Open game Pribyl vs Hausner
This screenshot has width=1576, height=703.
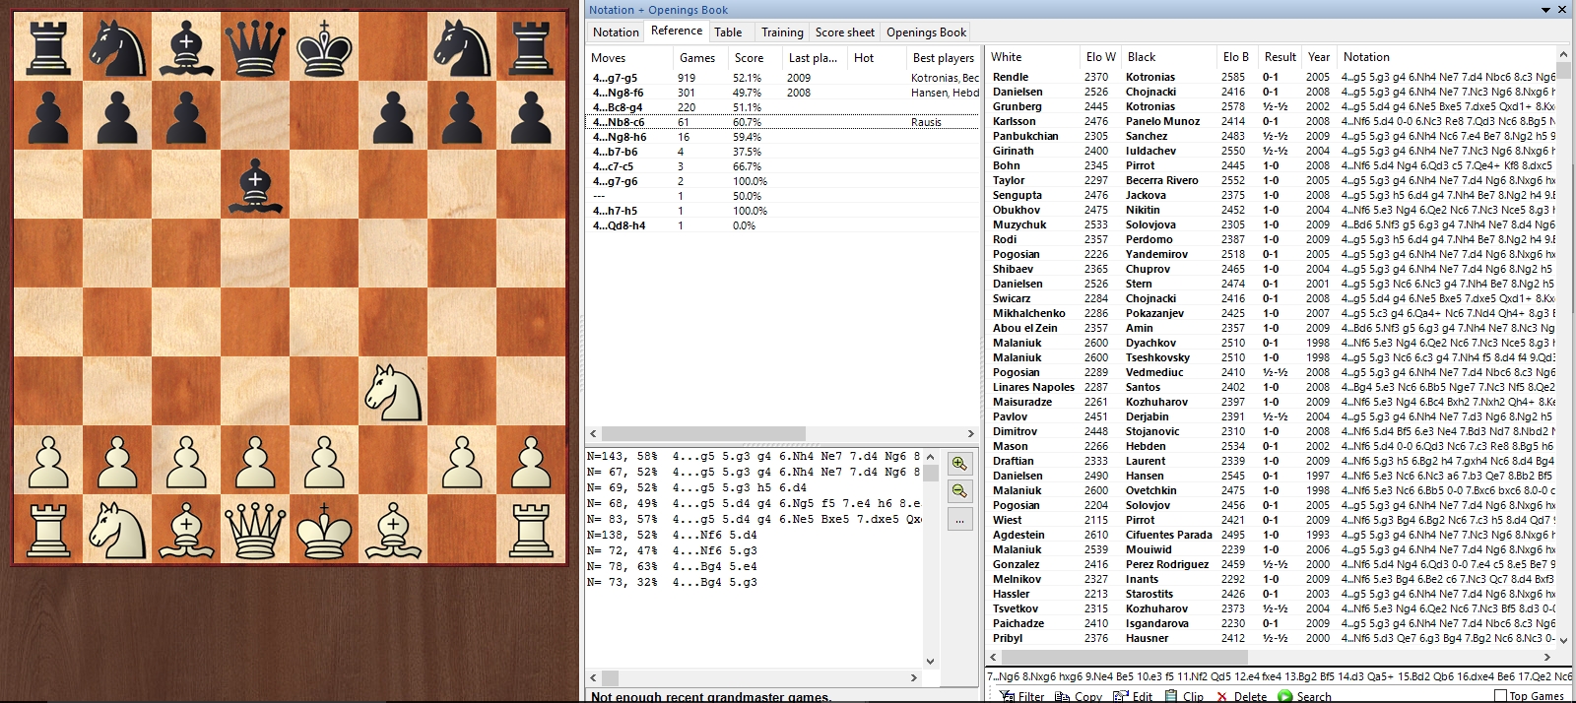coord(1272,638)
